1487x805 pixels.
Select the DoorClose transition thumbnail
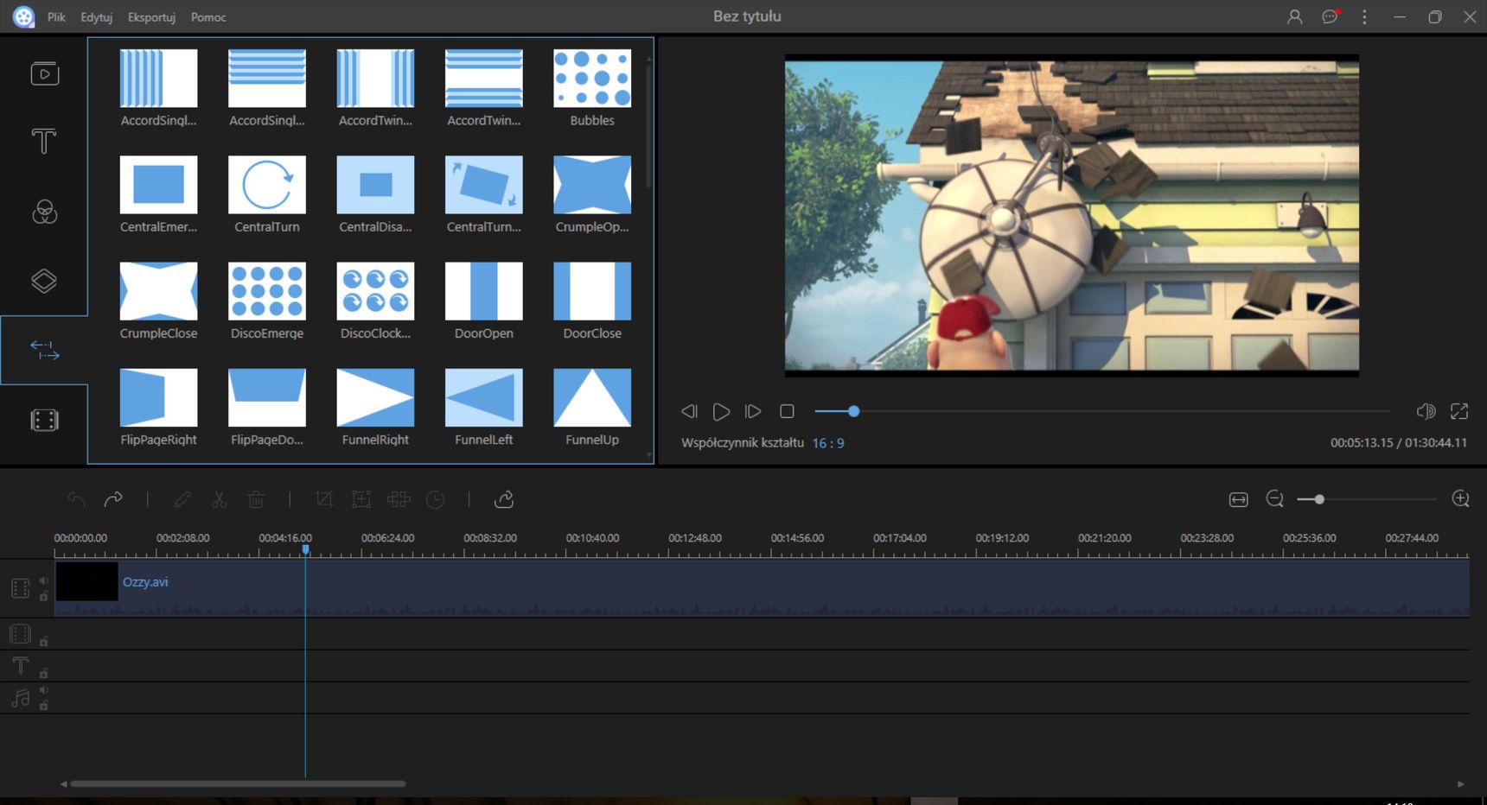click(x=592, y=290)
